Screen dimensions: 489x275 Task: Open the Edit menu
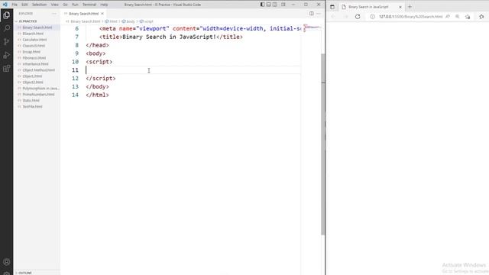click(x=24, y=5)
